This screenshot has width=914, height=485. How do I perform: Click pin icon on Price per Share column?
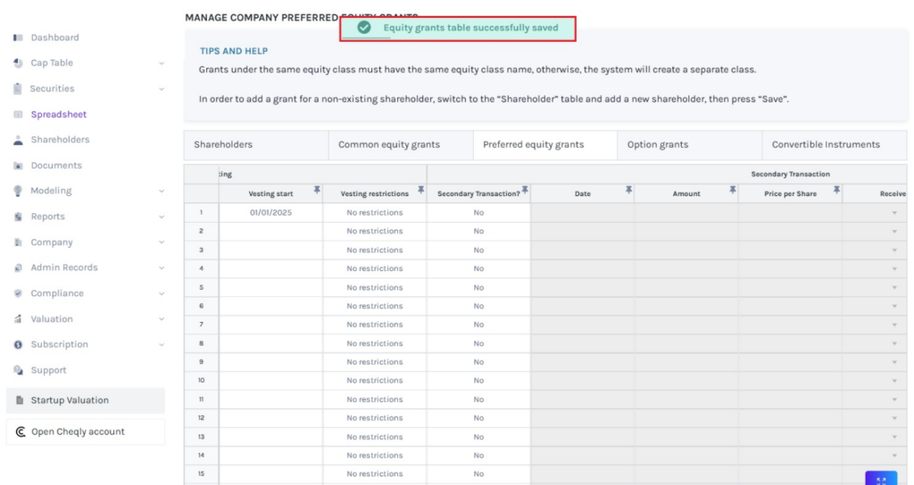pyautogui.click(x=836, y=190)
